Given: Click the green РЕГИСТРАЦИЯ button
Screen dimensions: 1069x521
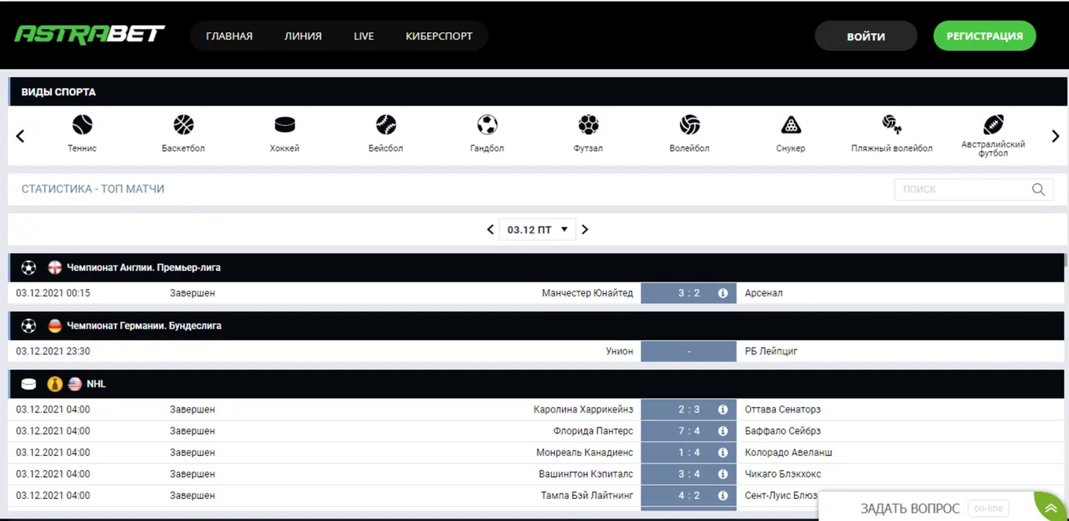Looking at the screenshot, I should coord(985,35).
